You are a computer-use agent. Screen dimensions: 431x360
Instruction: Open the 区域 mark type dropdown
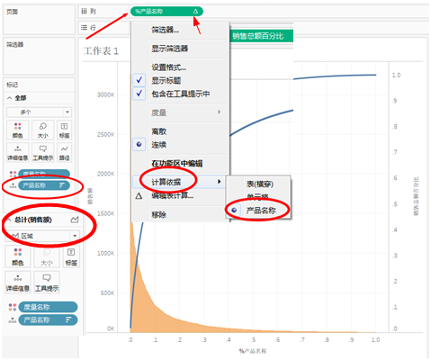pos(42,236)
